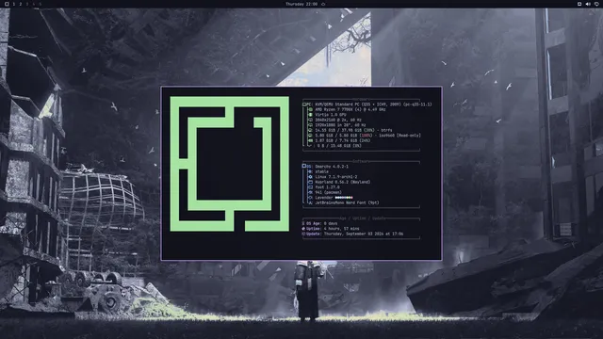603x339 pixels.
Task: Click the GPU icon beside Virtio
Action: pos(310,115)
